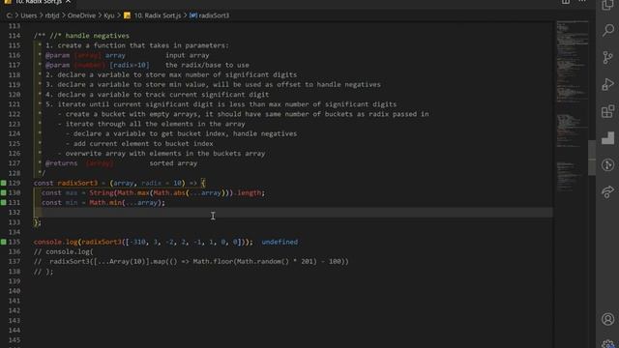The height and width of the screenshot is (348, 619).
Task: Open the Accounts menu icon
Action: point(608,319)
